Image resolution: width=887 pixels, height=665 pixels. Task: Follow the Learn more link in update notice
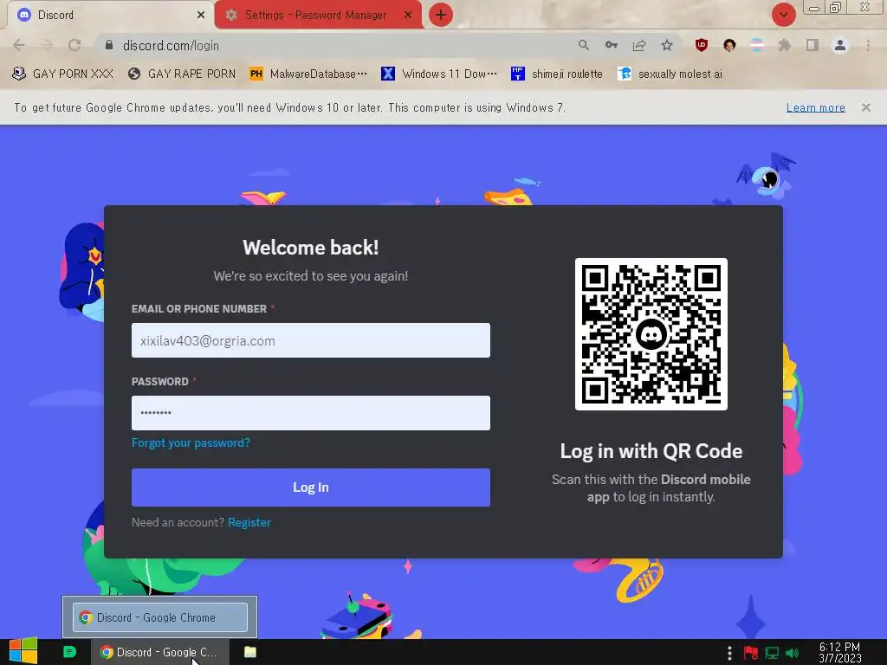(816, 107)
